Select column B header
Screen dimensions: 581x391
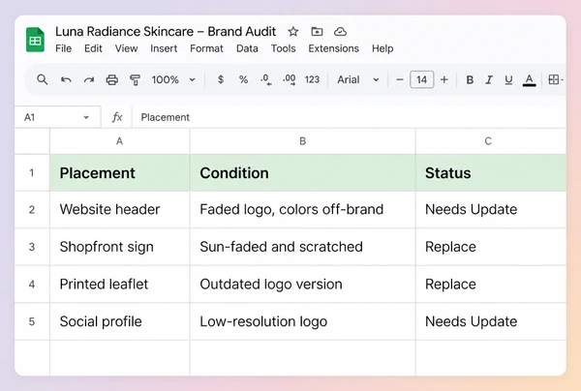(x=303, y=141)
